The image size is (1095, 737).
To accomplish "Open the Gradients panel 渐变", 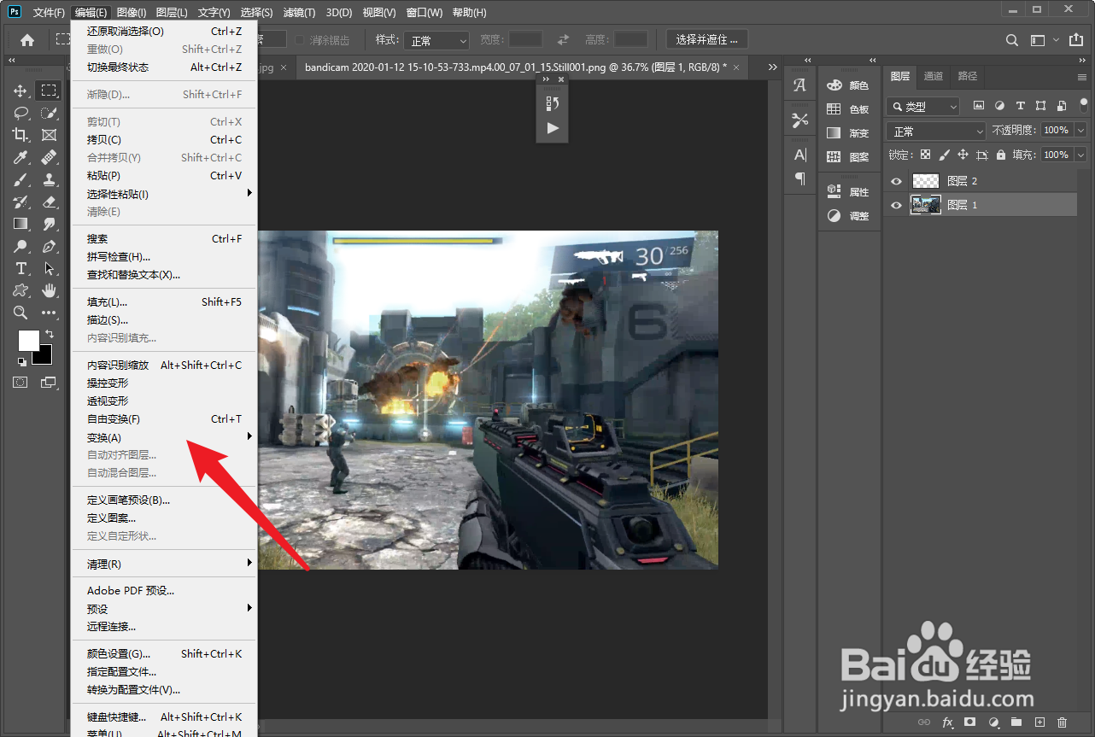I will coord(848,133).
